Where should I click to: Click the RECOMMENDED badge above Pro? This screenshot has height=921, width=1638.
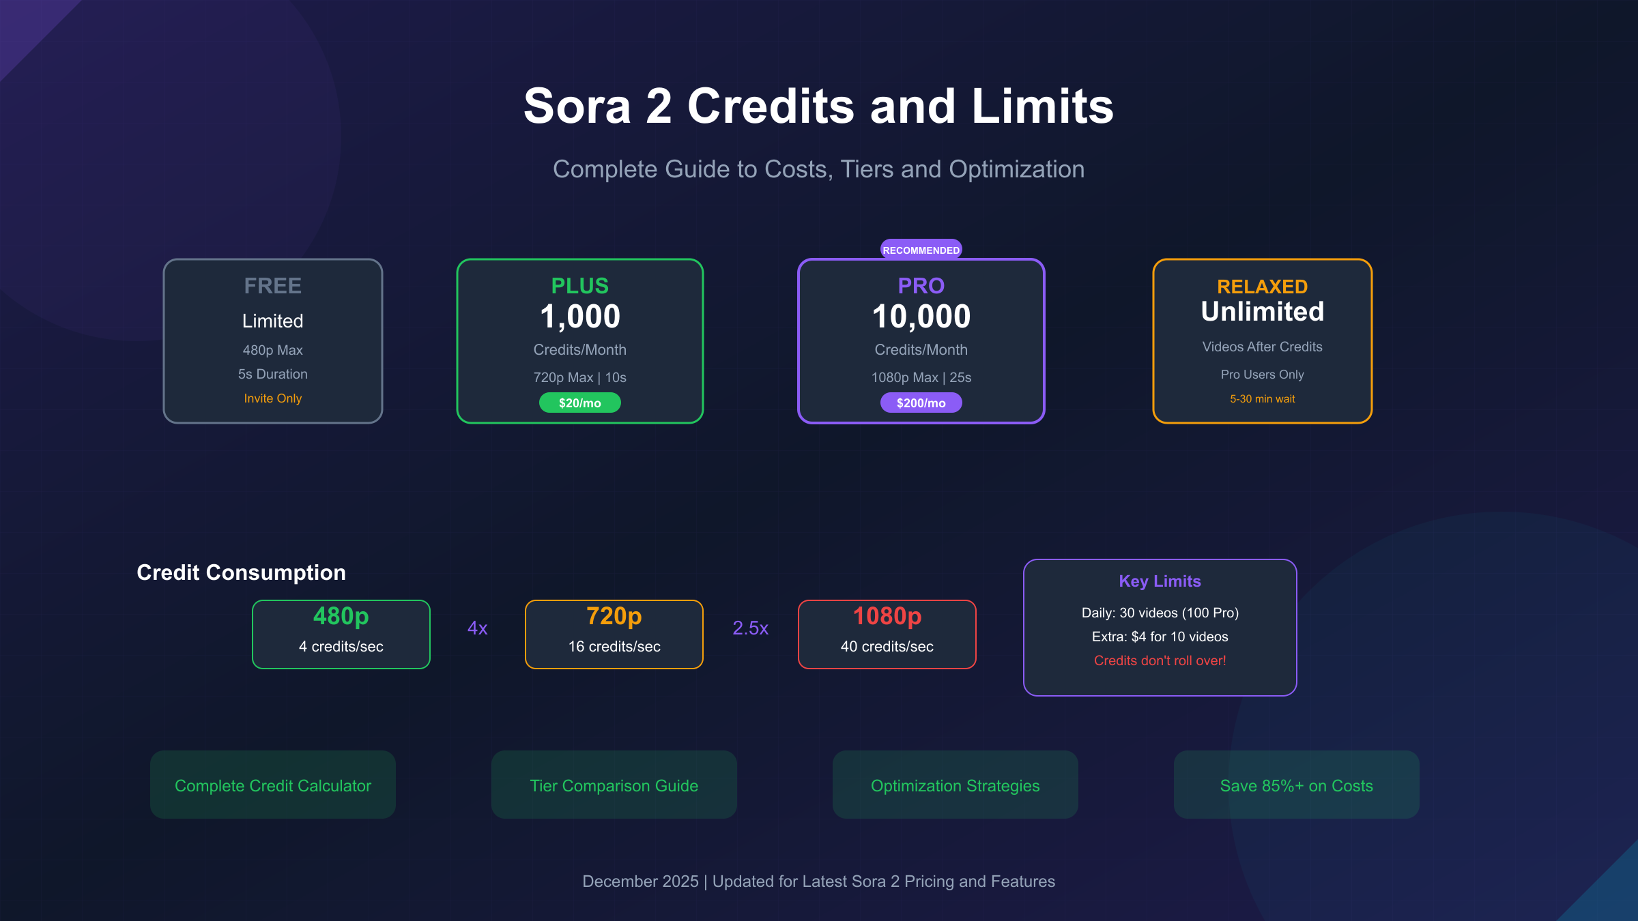[x=921, y=250]
